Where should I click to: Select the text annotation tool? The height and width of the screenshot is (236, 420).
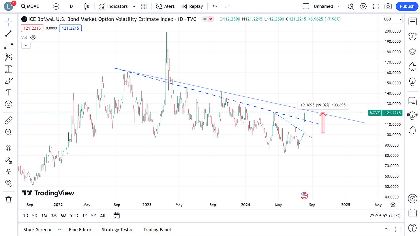click(9, 92)
